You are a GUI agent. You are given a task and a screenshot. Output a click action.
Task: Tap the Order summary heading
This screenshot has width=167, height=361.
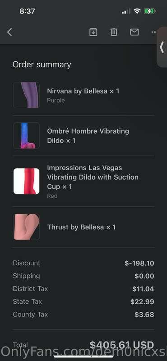pyautogui.click(x=42, y=65)
